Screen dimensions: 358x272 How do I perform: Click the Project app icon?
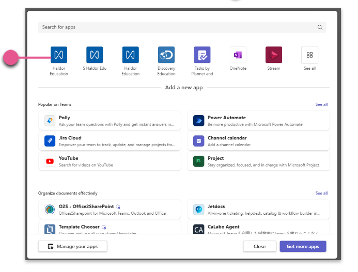[199, 161]
